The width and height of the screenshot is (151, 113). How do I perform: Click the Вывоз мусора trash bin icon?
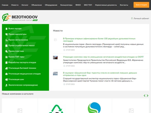pos(6,29)
